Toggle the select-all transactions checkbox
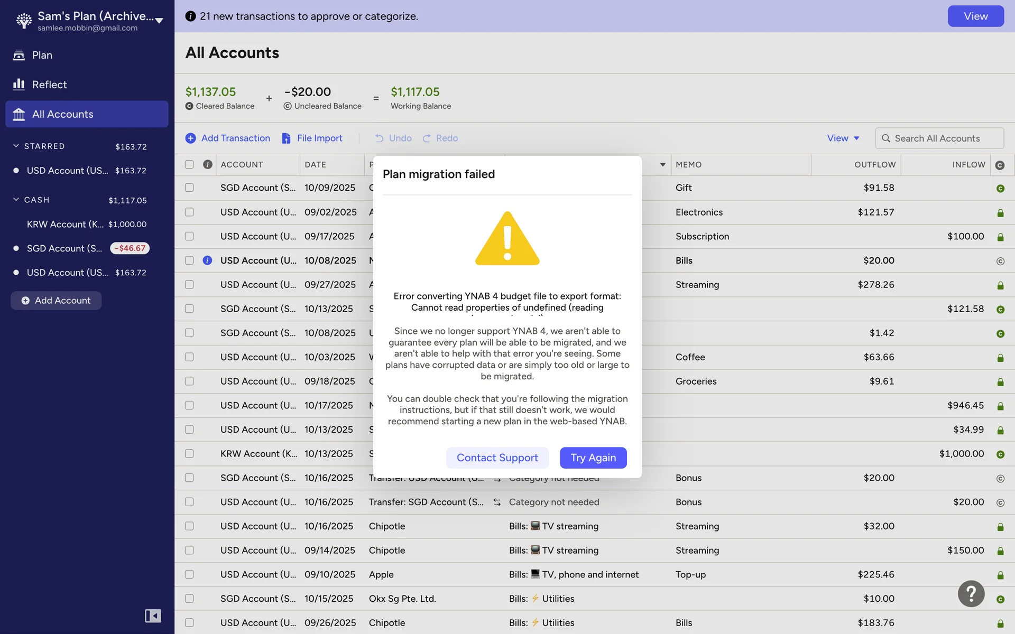Screen dimensions: 1015x634 point(189,164)
